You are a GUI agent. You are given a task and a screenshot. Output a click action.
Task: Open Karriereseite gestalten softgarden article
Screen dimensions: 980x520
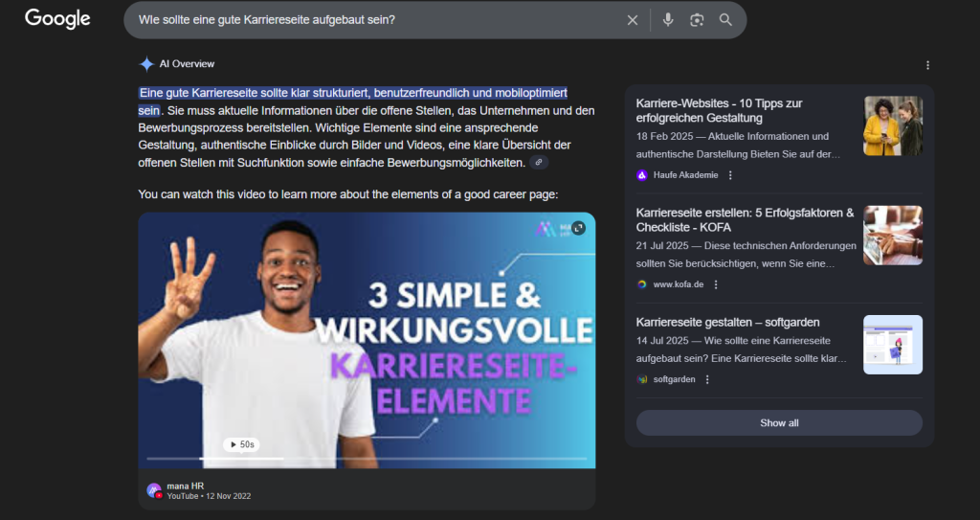(727, 323)
